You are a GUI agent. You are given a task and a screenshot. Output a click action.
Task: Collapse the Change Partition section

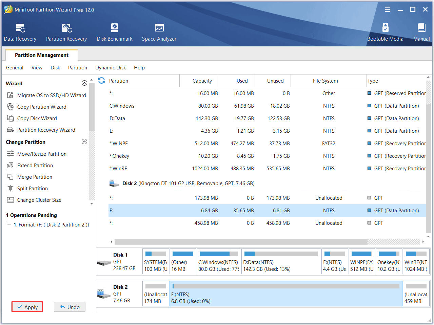(84, 142)
